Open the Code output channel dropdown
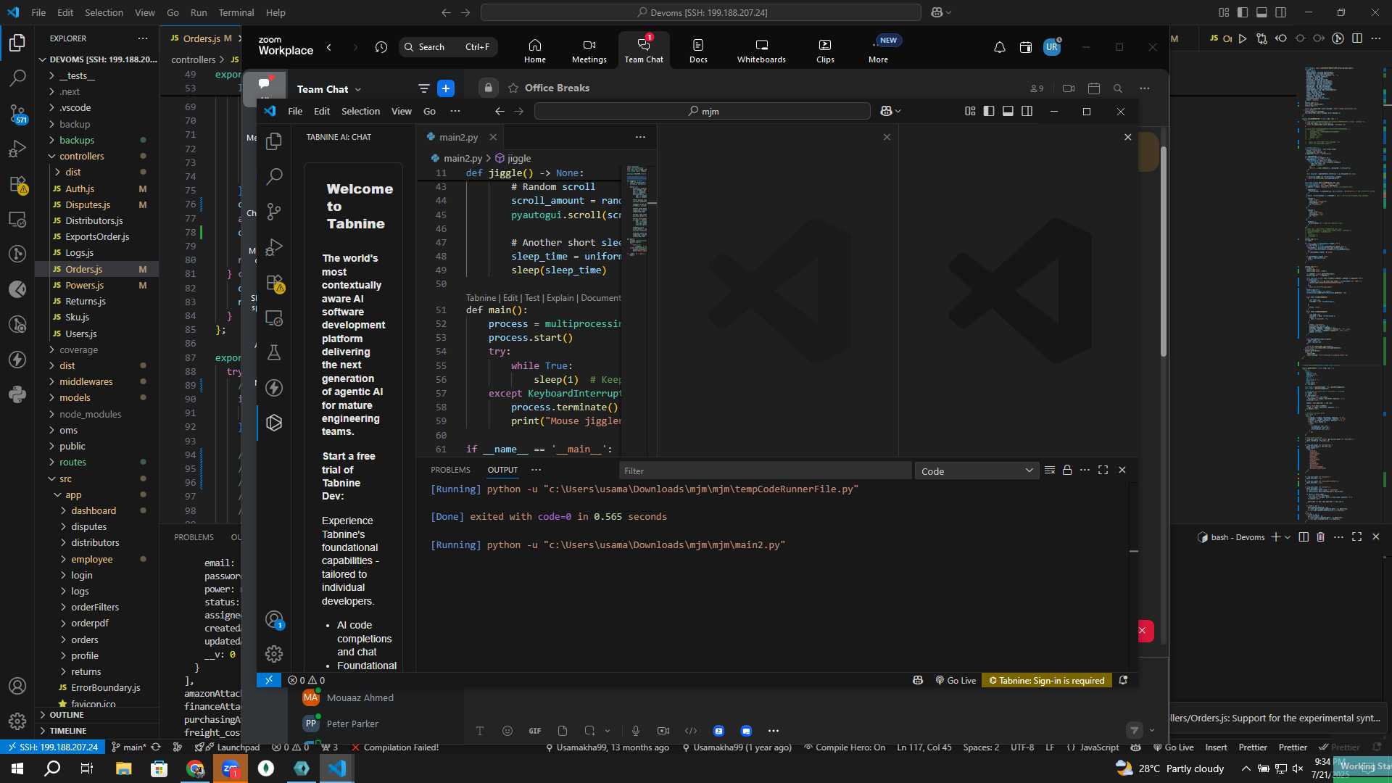The height and width of the screenshot is (783, 1392). click(977, 471)
